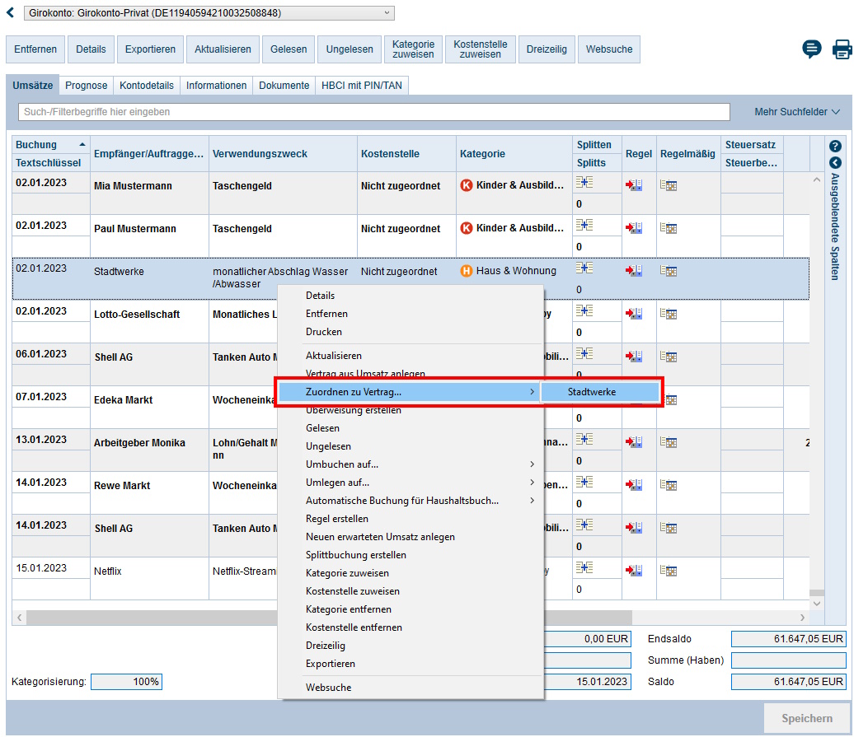The width and height of the screenshot is (854, 737).
Task: Switch to the Prognose tab
Action: coord(86,86)
